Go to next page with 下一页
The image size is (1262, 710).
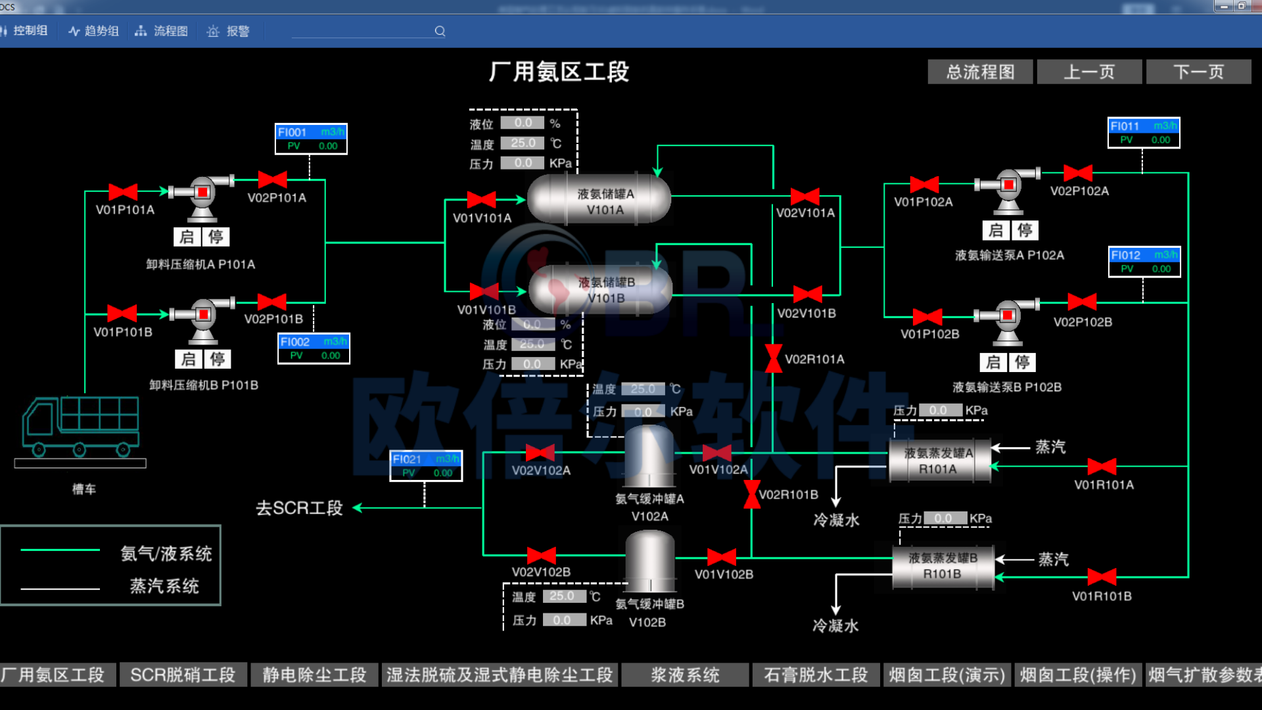[1198, 72]
